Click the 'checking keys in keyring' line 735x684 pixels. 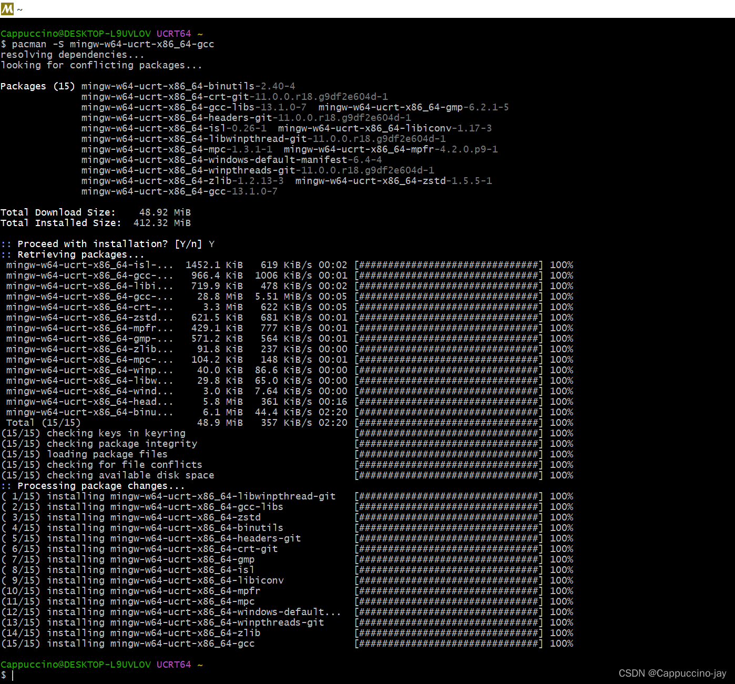click(94, 433)
